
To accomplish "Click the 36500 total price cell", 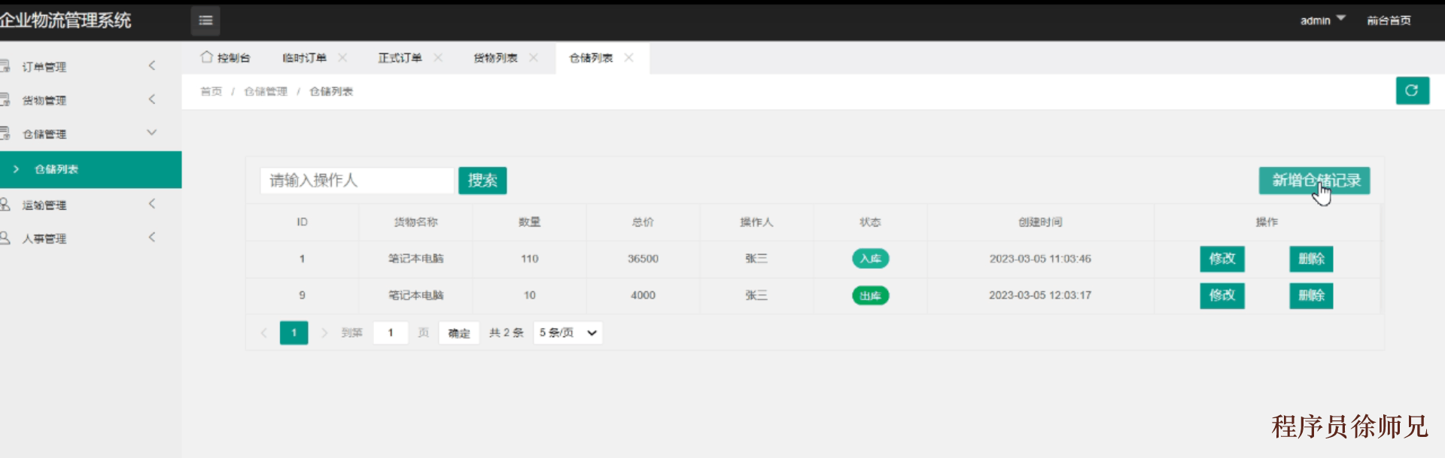I will coord(643,259).
